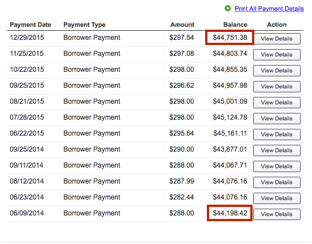Select the $44,855.35 balance
The width and height of the screenshot is (312, 244).
(x=230, y=70)
